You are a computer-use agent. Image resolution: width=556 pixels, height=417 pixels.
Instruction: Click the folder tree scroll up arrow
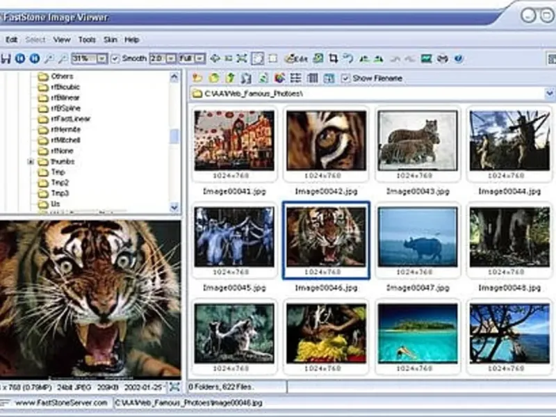174,76
